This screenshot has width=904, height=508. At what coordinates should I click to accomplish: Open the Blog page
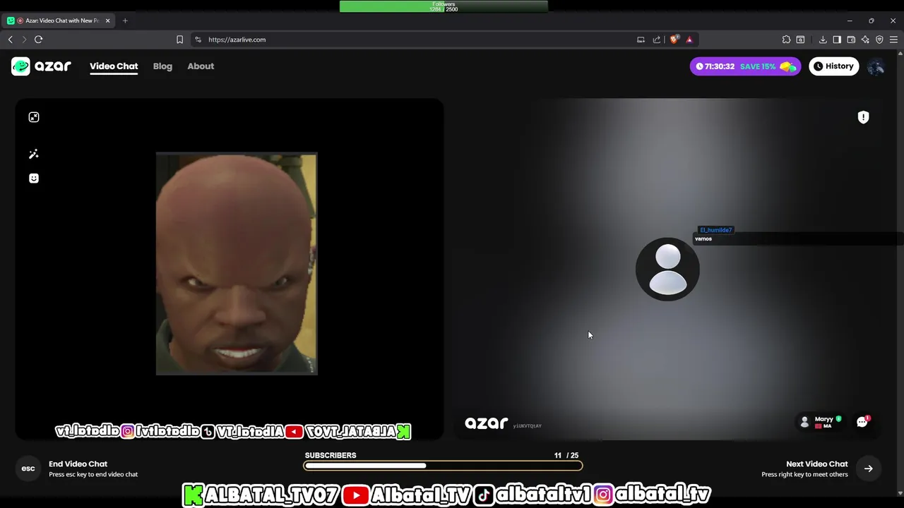tap(162, 66)
